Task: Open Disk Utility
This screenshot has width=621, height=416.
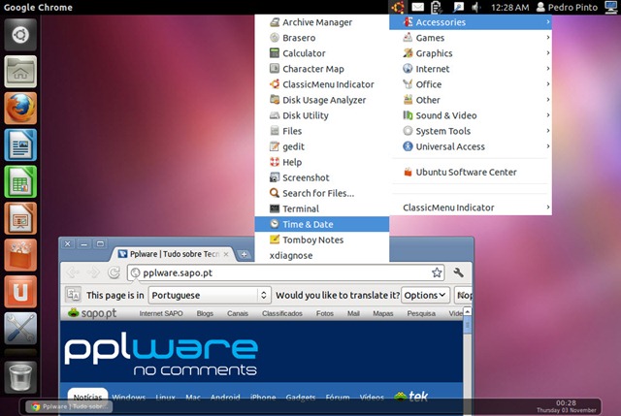Action: coord(322,115)
